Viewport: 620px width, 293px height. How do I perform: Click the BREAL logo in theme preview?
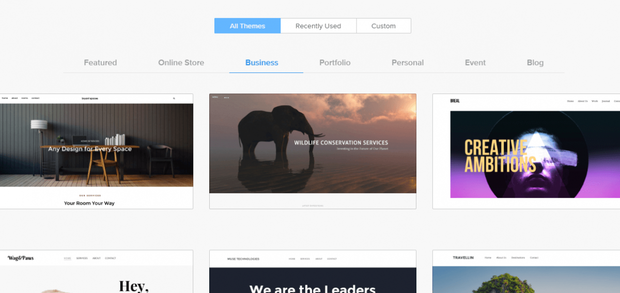(455, 101)
